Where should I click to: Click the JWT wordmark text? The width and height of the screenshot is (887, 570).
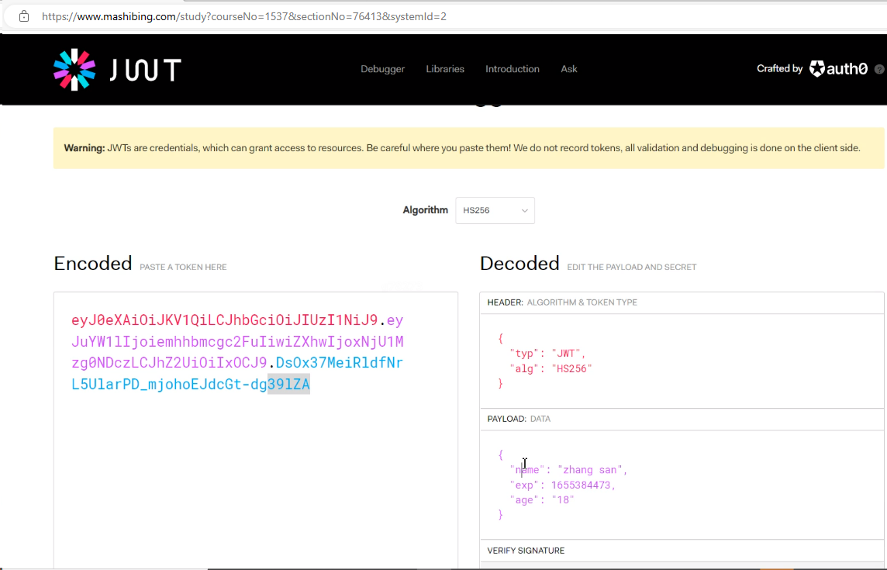point(145,71)
